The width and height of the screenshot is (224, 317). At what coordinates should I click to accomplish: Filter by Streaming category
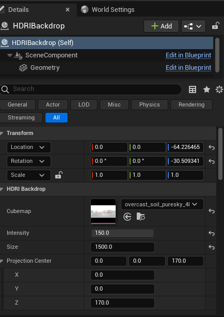21,117
